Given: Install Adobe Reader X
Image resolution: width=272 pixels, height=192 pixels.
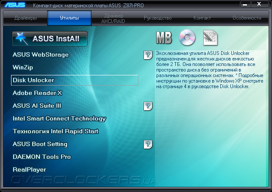Looking at the screenshot, I should 37,93.
